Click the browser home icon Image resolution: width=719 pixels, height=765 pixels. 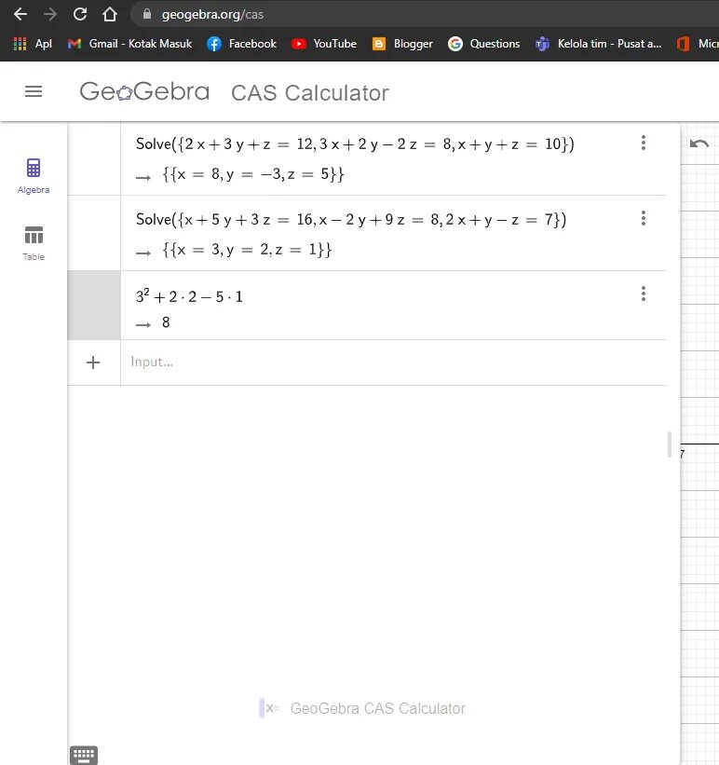[x=110, y=14]
